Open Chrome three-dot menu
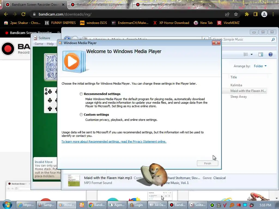The image size is (279, 209). pos(273,14)
